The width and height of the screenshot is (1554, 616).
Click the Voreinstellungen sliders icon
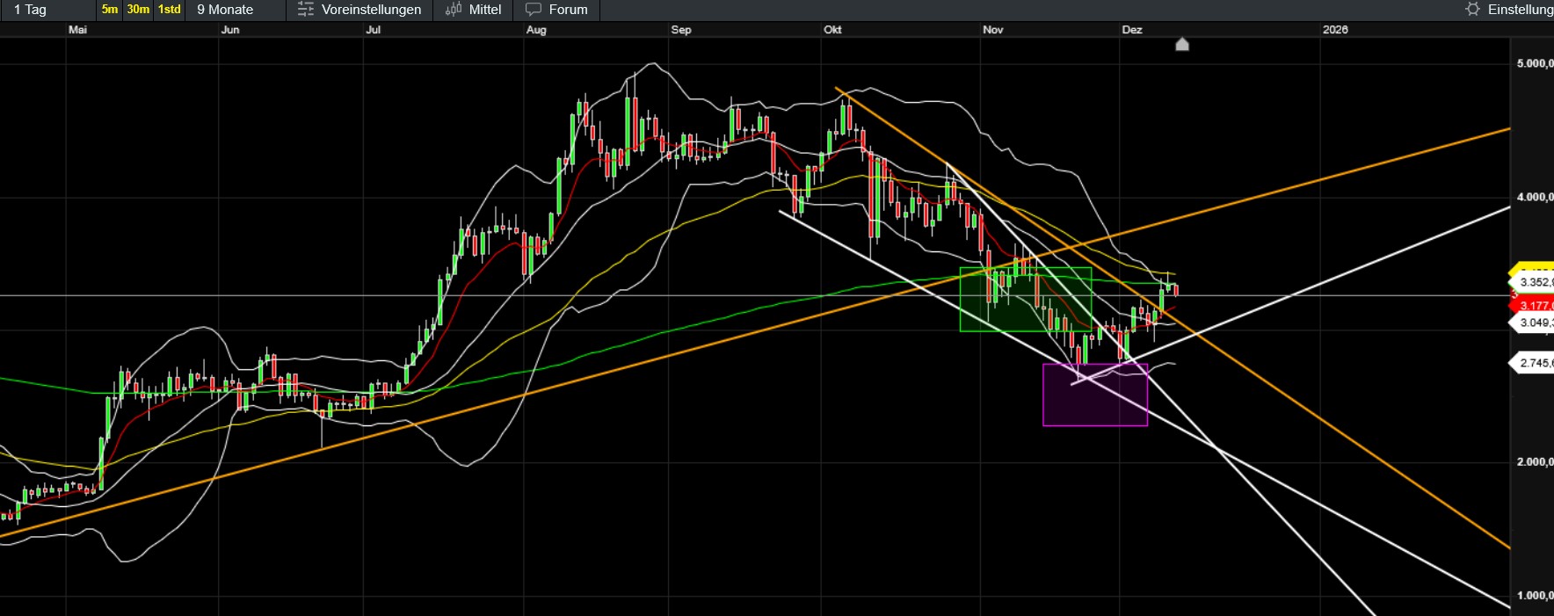coord(305,10)
